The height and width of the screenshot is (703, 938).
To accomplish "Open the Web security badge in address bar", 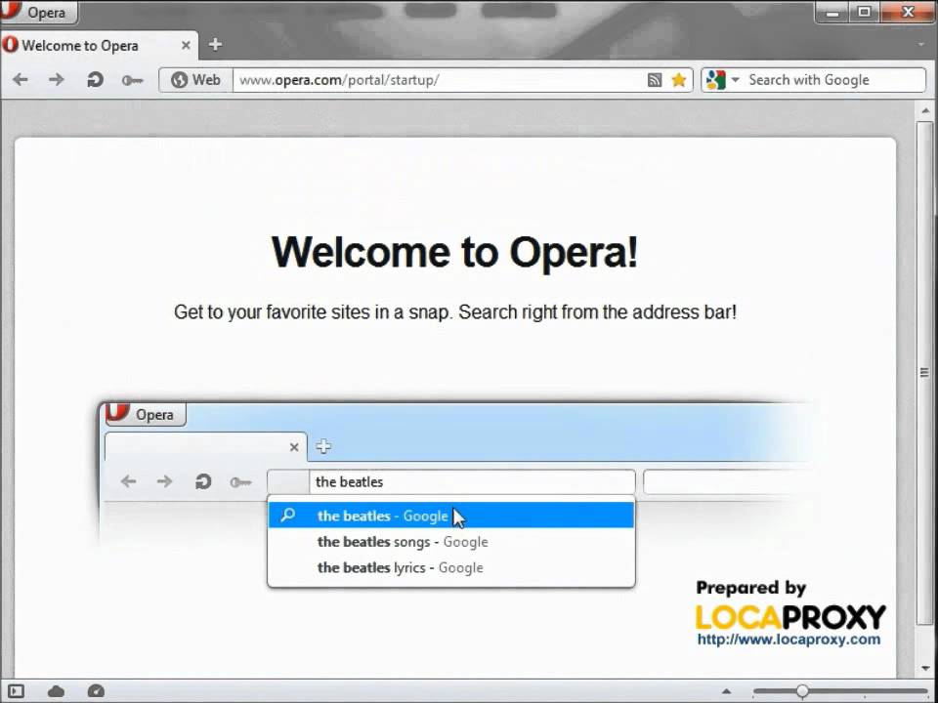I will click(195, 79).
